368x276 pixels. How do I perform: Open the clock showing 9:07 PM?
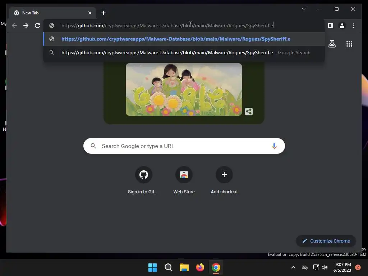tap(342, 267)
